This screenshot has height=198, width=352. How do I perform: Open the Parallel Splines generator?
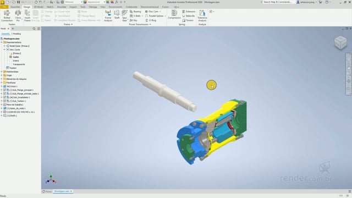coord(155,16)
